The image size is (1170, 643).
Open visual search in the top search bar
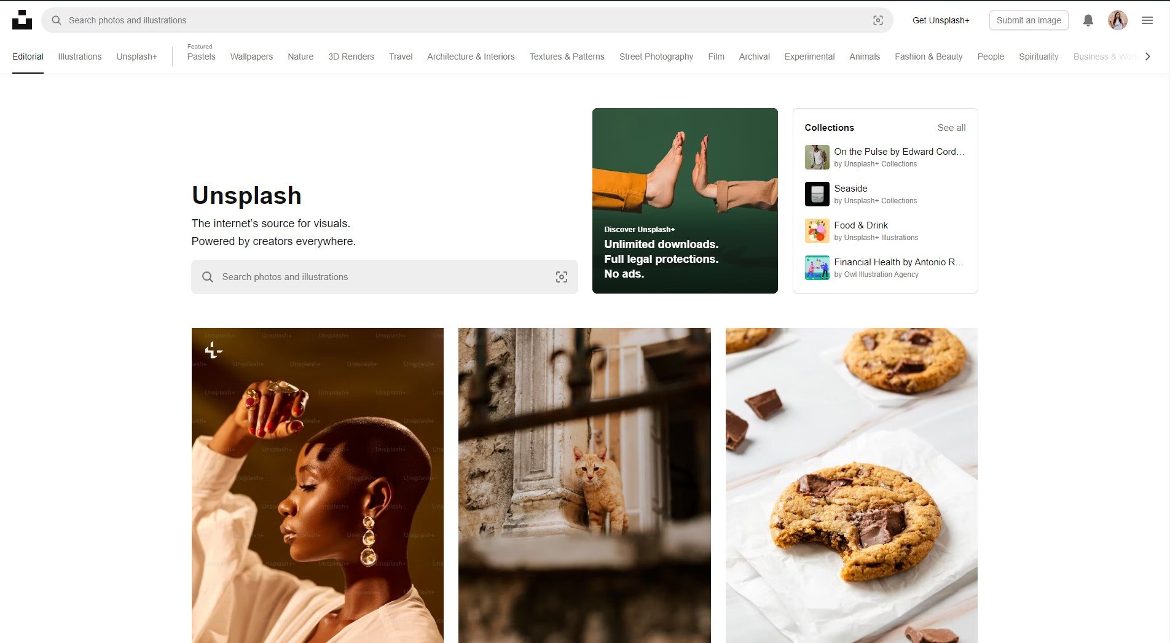point(878,20)
